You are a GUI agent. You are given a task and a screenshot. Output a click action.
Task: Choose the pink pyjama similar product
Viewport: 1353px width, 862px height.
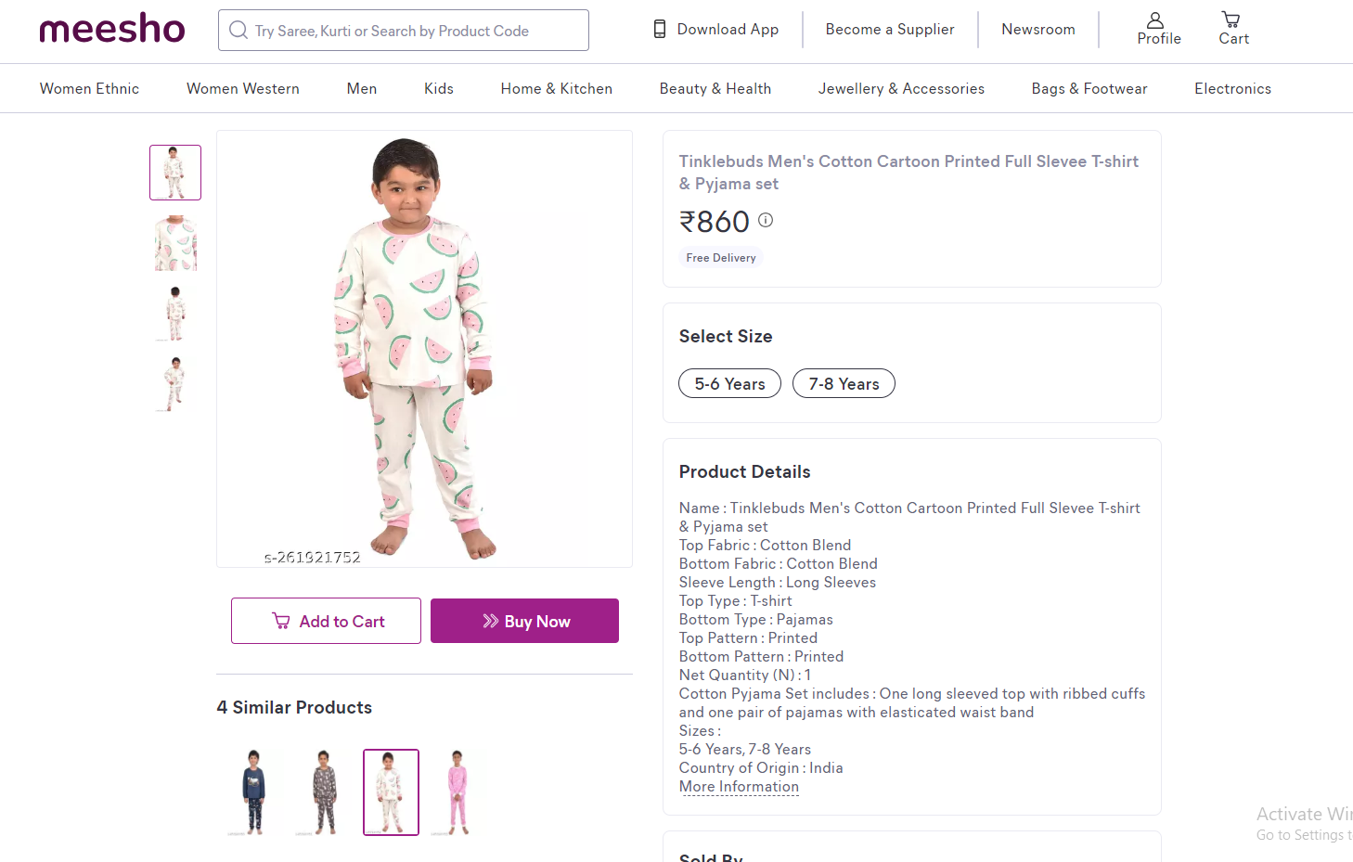pyautogui.click(x=457, y=792)
